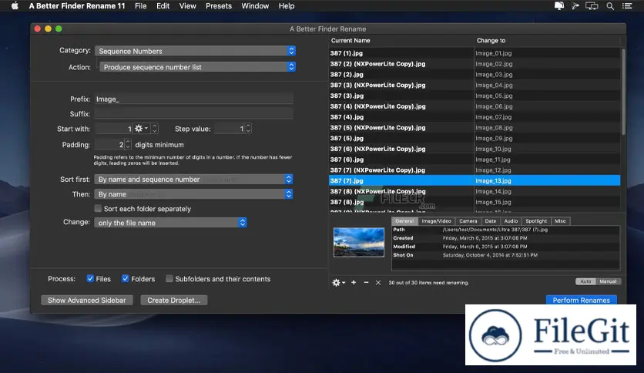Screen dimensions: 644x373
Task: Click Perform Renames button
Action: (x=581, y=301)
